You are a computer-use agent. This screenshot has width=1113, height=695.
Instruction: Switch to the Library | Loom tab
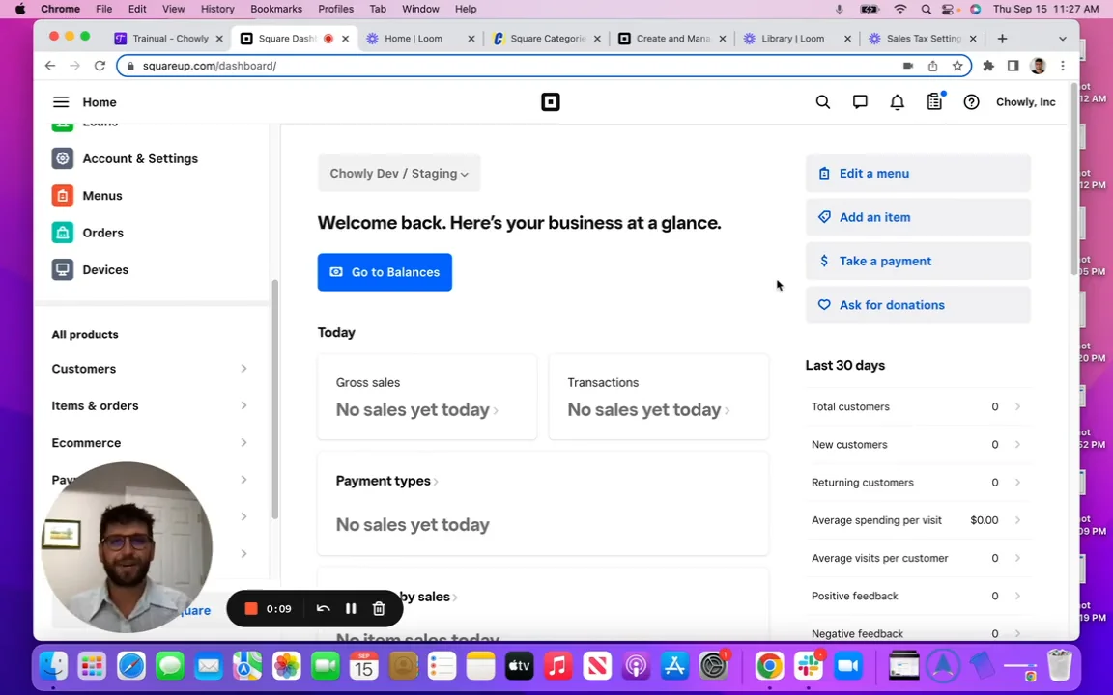tap(796, 39)
